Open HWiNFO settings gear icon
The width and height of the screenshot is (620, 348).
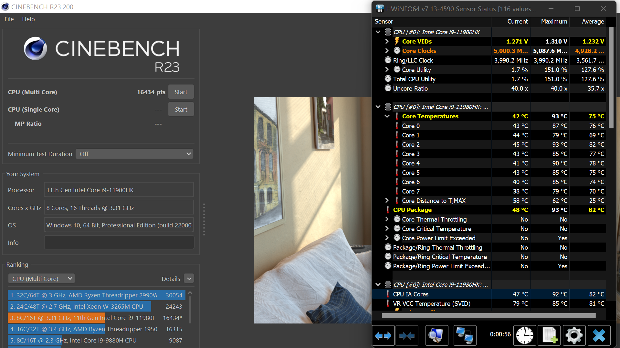574,335
